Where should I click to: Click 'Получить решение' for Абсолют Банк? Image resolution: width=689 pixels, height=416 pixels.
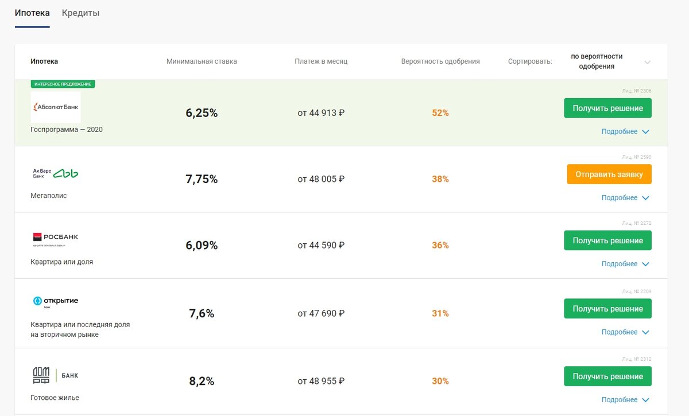pos(607,108)
